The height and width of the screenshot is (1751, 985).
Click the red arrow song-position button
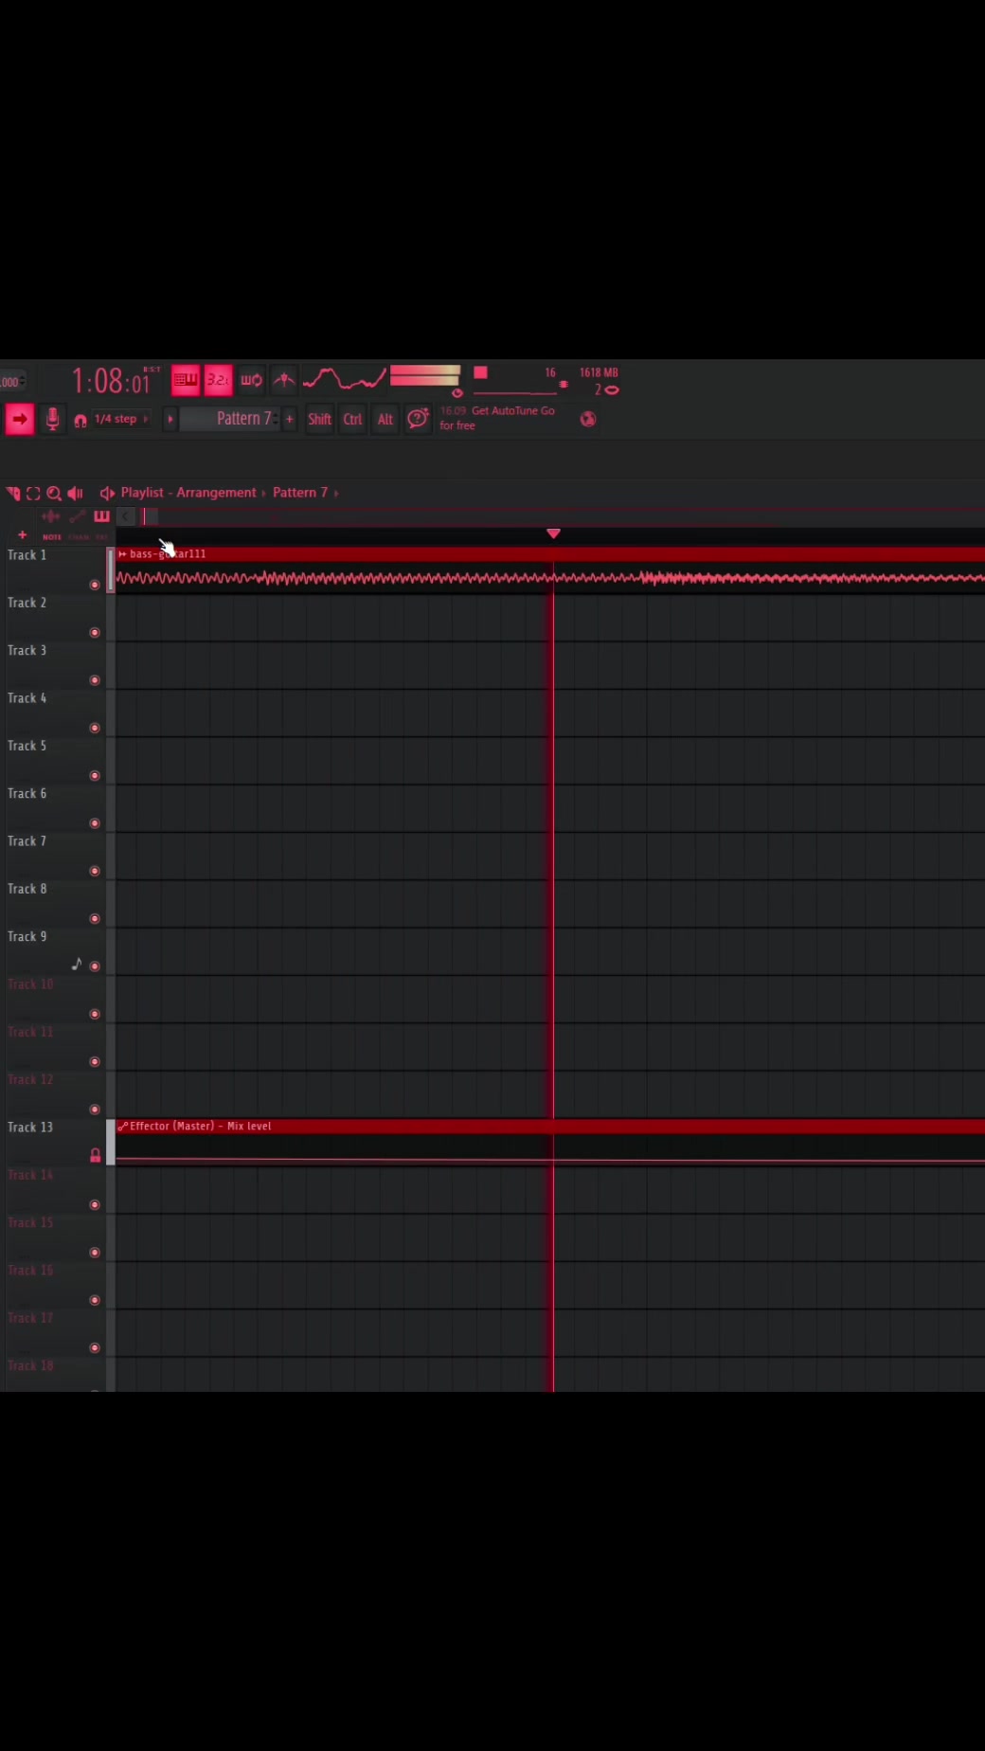pos(19,419)
